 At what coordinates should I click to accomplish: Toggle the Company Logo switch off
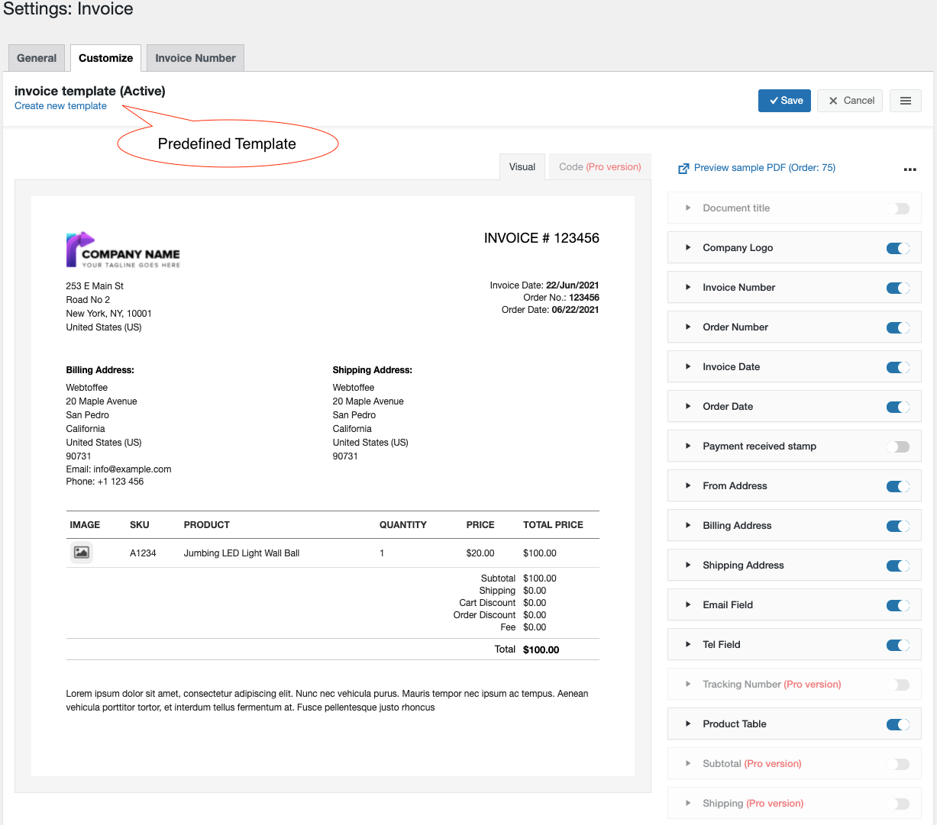pos(897,248)
